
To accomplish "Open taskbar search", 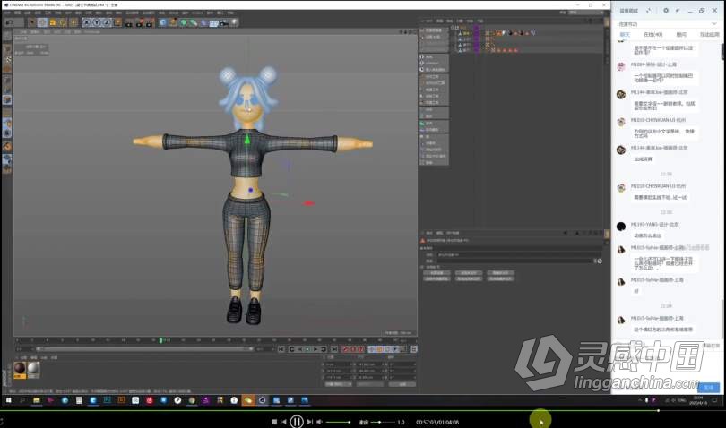I will pos(22,400).
